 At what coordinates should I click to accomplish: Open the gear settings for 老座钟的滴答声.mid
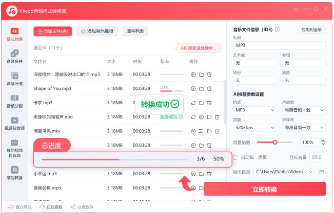201,117
